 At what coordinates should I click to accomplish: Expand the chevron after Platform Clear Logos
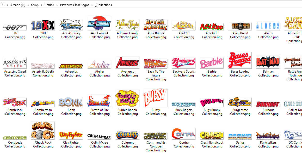(x=92, y=5)
